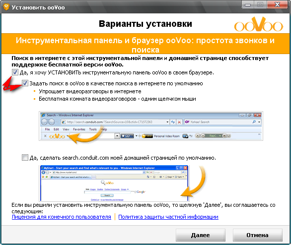Open the Лицензия для конечного пользователя link
291x245 pixels.
61,217
